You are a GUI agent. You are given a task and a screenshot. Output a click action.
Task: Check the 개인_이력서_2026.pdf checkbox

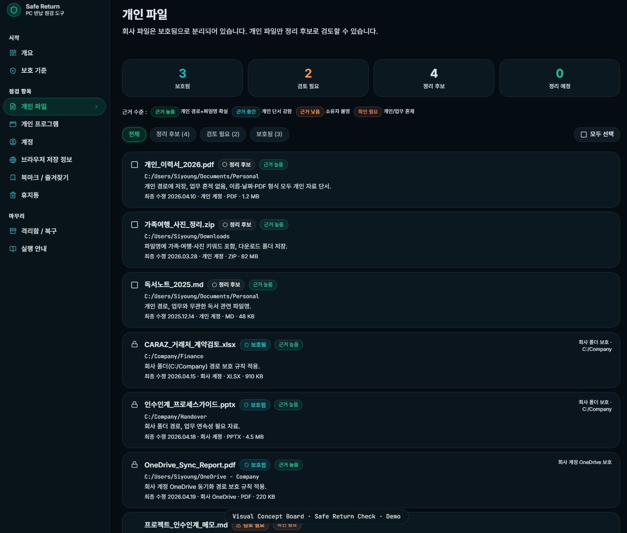click(134, 165)
